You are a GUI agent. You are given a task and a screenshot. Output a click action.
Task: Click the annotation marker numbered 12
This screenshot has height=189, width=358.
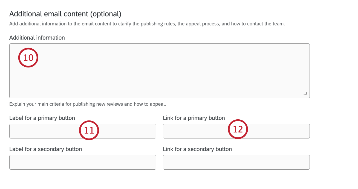point(238,129)
